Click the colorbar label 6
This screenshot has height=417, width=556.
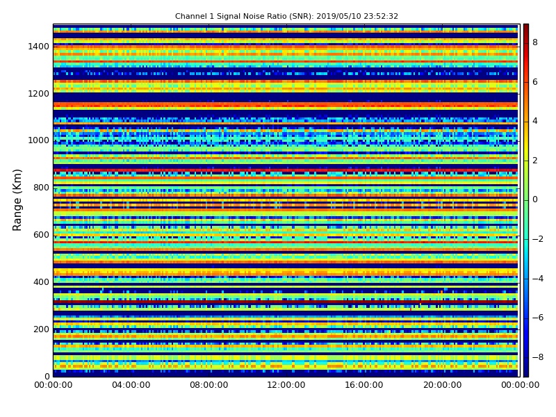(535, 82)
